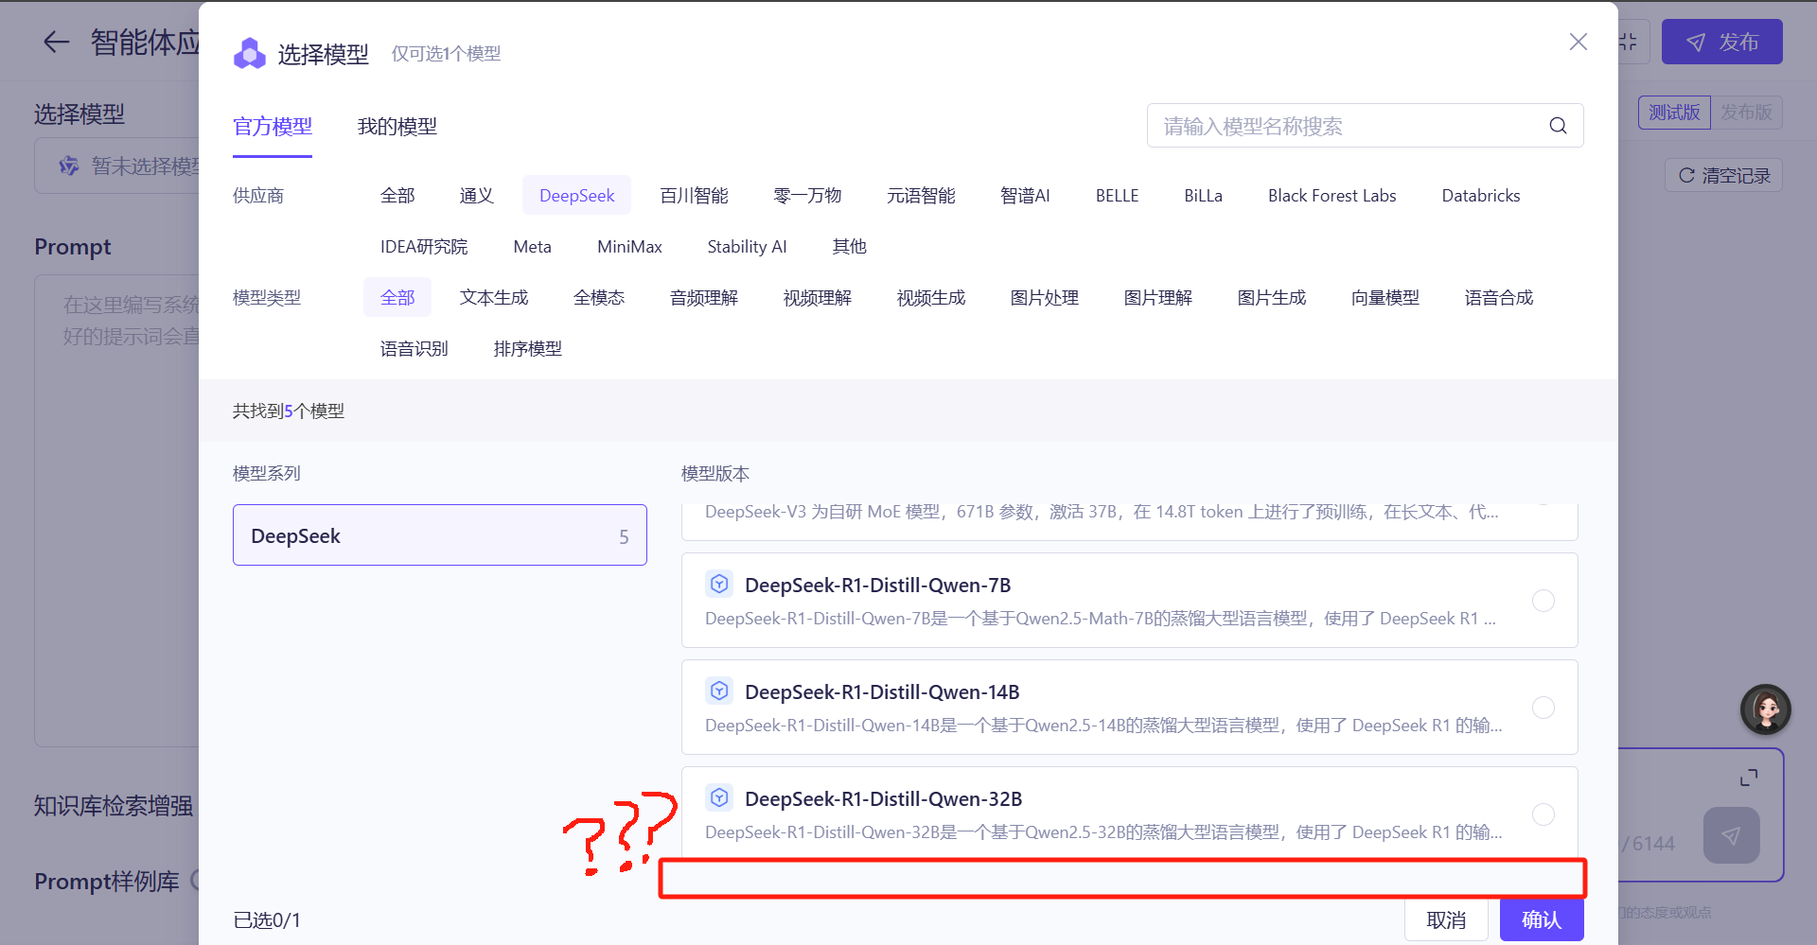Select model type 向量模型
This screenshot has height=945, width=1817.
coord(1385,298)
